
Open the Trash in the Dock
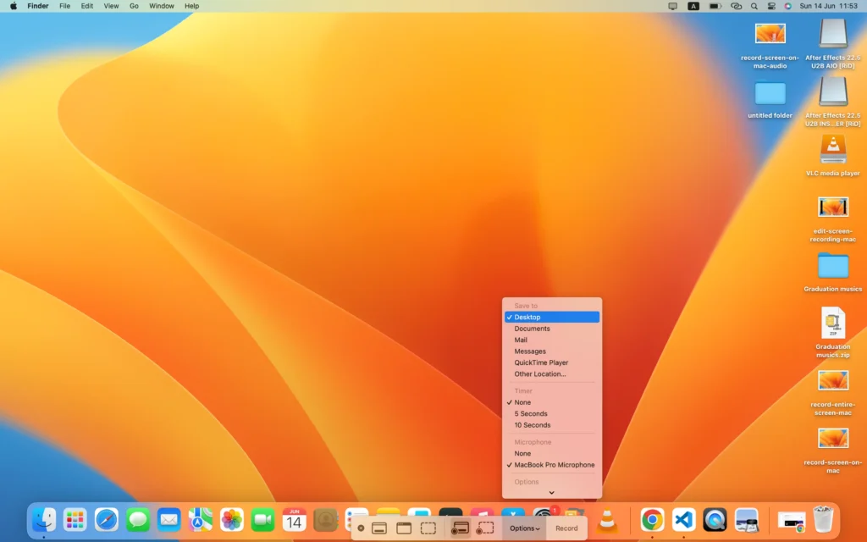[x=823, y=520]
